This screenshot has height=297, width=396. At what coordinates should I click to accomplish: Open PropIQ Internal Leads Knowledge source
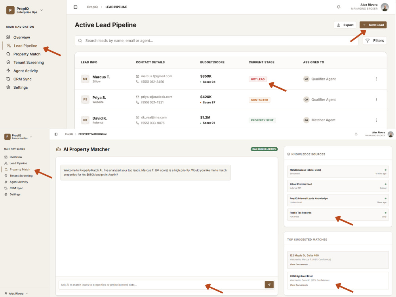click(x=338, y=200)
